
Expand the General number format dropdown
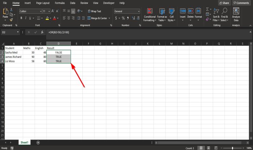[138, 11]
